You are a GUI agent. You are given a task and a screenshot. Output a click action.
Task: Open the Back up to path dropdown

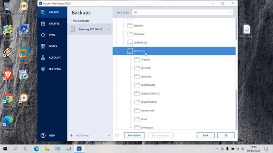(x=230, y=12)
